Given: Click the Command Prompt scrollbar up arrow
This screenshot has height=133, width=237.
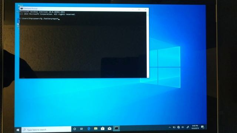Looking at the screenshot, I should (148, 13).
